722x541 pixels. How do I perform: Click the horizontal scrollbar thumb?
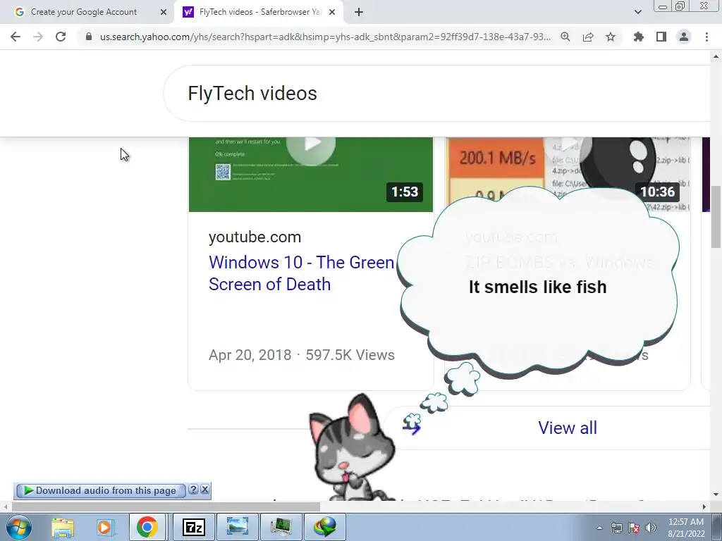pos(166,506)
